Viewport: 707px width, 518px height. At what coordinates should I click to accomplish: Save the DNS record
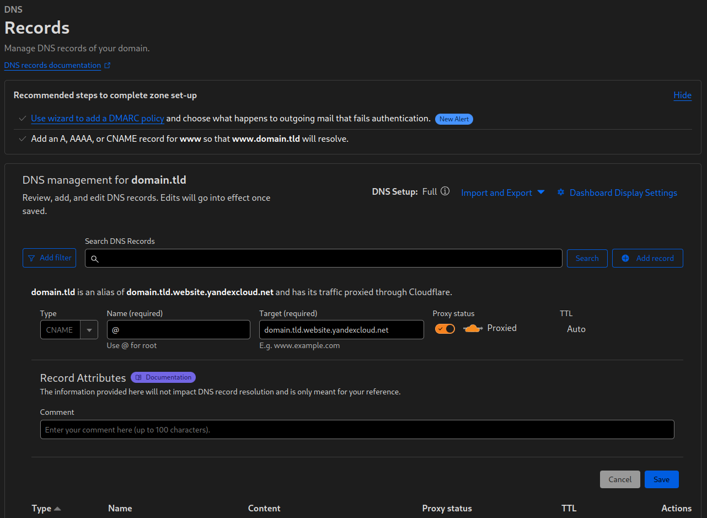661,479
